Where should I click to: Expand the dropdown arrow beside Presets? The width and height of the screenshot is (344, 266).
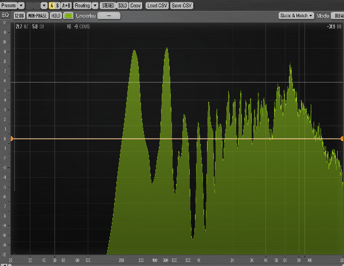[21, 6]
